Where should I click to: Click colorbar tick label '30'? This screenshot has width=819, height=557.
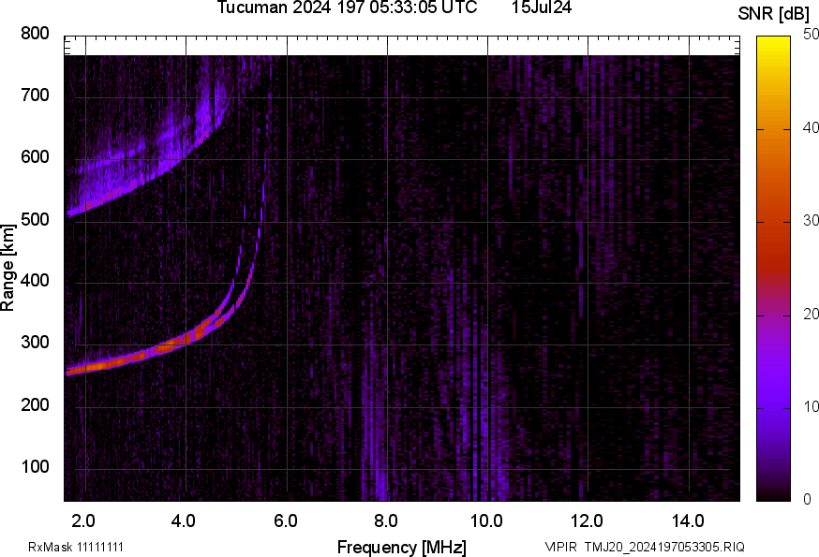[x=811, y=221]
